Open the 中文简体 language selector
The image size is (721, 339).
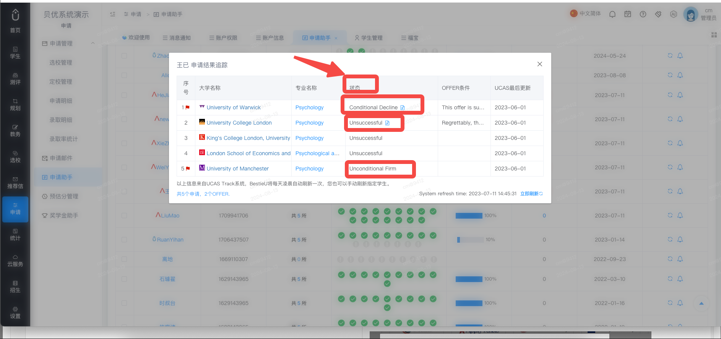click(585, 13)
